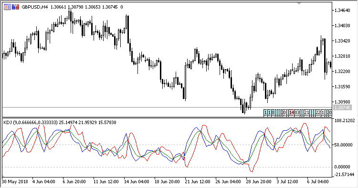Click the 6 Jun 20:00 time label

pyautogui.click(x=74, y=182)
